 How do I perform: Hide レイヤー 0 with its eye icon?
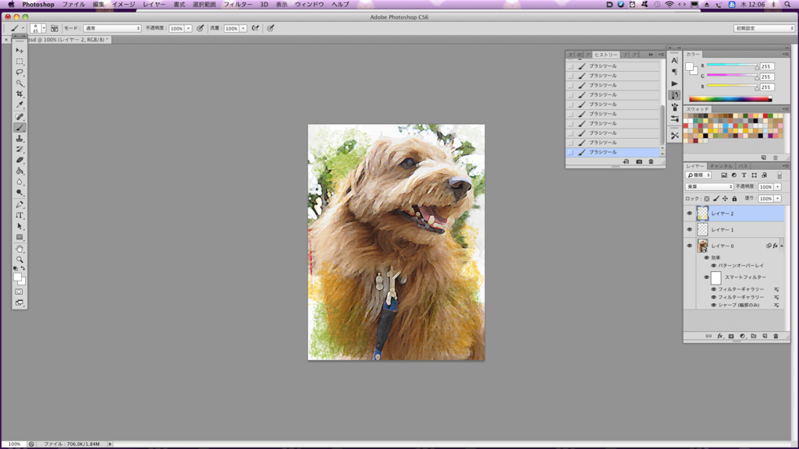(x=690, y=246)
